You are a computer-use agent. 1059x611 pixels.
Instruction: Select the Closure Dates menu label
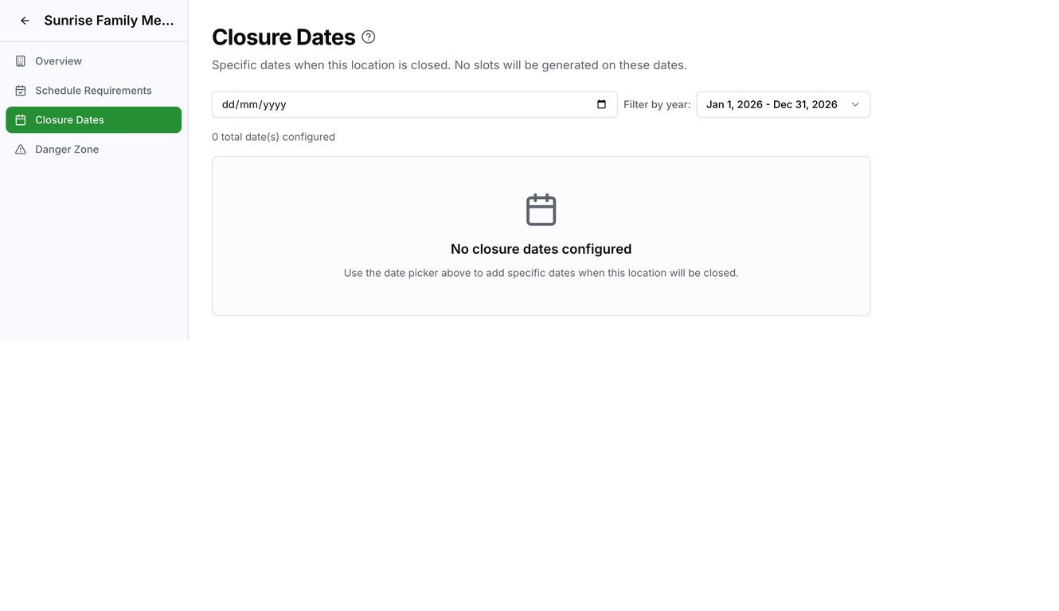point(69,120)
